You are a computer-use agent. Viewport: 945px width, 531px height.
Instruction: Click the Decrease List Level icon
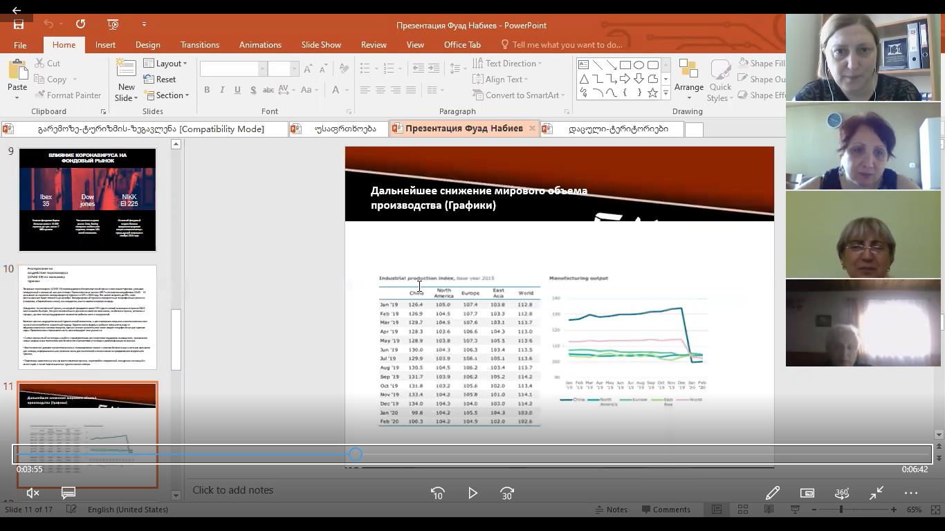[417, 68]
